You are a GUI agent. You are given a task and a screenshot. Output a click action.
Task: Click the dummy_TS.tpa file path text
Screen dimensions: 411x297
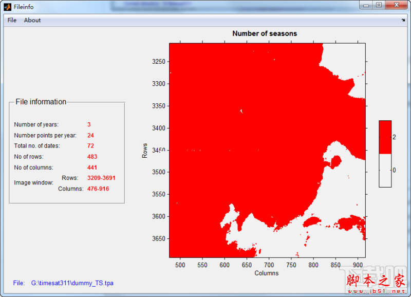pos(72,283)
